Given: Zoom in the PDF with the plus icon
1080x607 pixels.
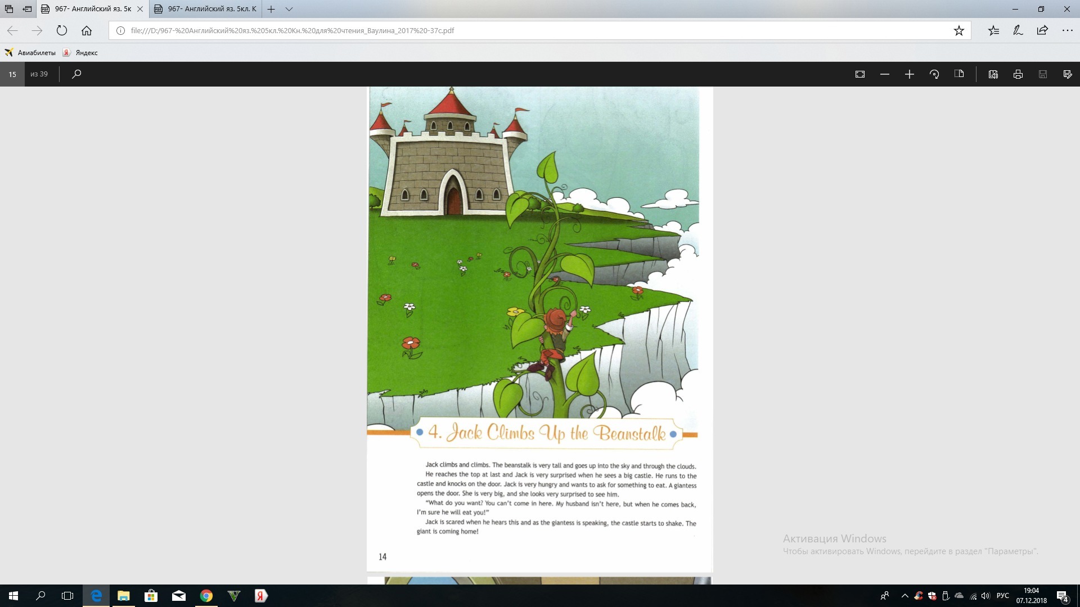Looking at the screenshot, I should point(910,74).
